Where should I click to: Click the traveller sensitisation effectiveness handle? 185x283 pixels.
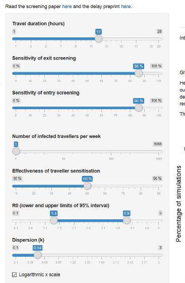[87, 186]
